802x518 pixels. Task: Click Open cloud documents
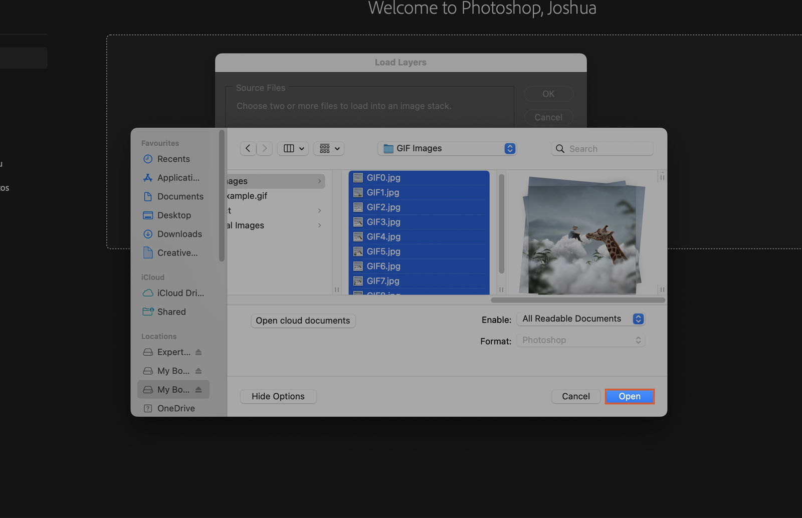tap(303, 320)
